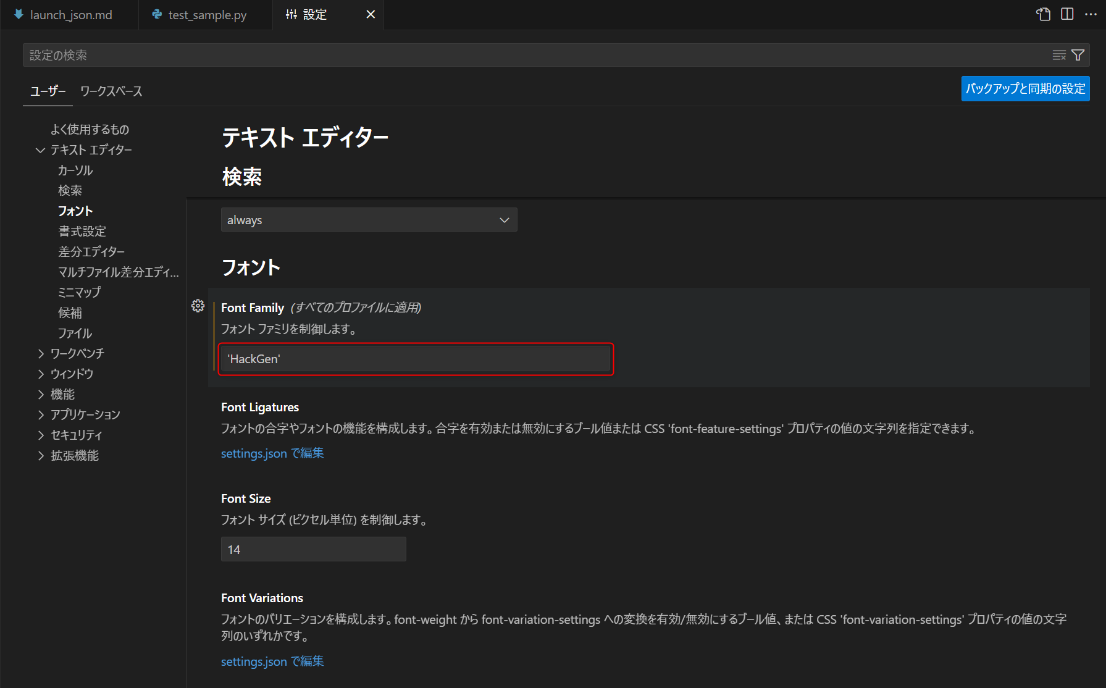Open the gear icon beside Font Family
The height and width of the screenshot is (688, 1106).
198,305
